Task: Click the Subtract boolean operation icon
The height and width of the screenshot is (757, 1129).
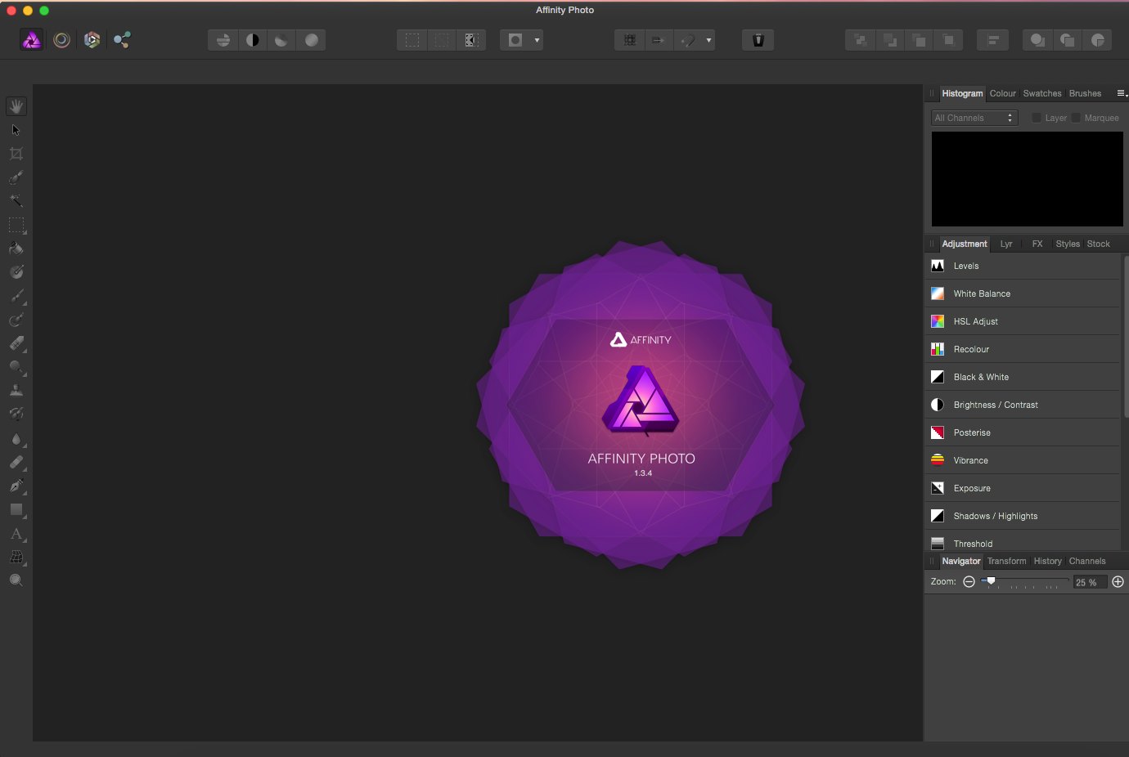Action: 1068,40
